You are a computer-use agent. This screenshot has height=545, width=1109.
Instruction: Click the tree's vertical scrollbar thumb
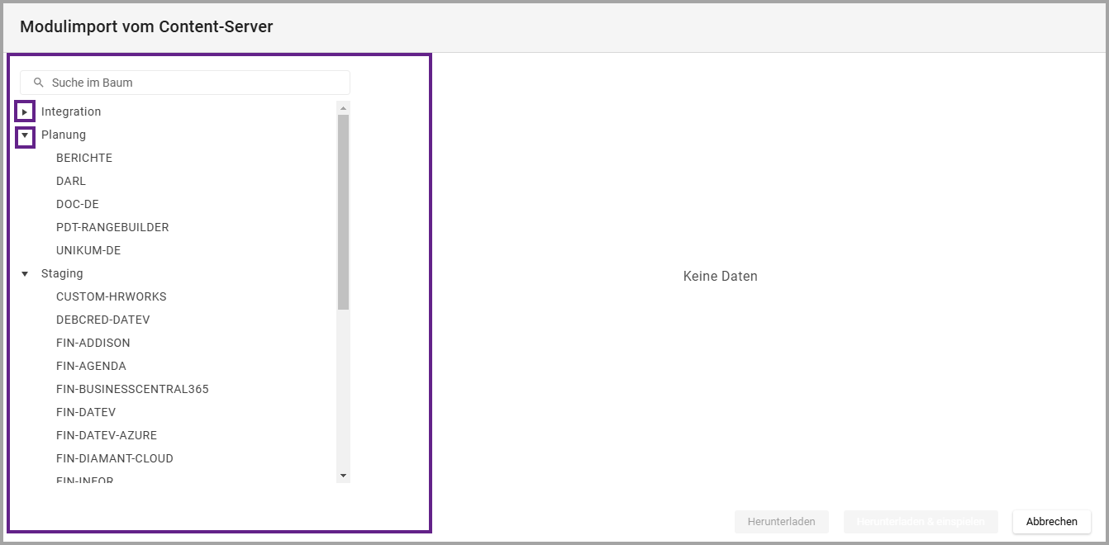[x=343, y=211]
